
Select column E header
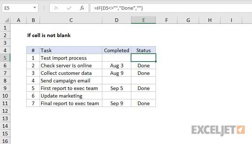pos(144,20)
